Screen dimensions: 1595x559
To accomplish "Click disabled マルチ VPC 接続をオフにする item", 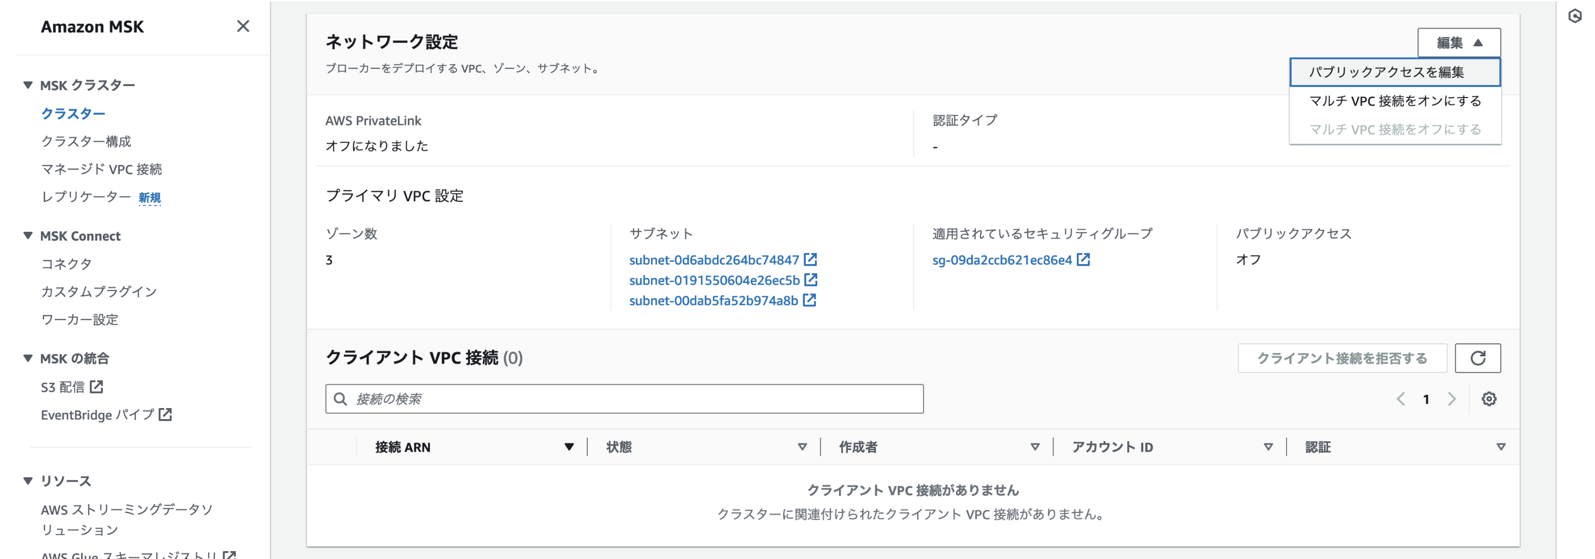I will pos(1395,129).
